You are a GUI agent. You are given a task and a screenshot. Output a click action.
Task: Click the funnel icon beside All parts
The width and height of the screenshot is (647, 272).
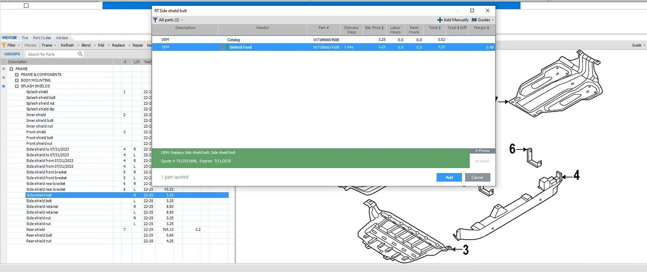click(x=155, y=20)
